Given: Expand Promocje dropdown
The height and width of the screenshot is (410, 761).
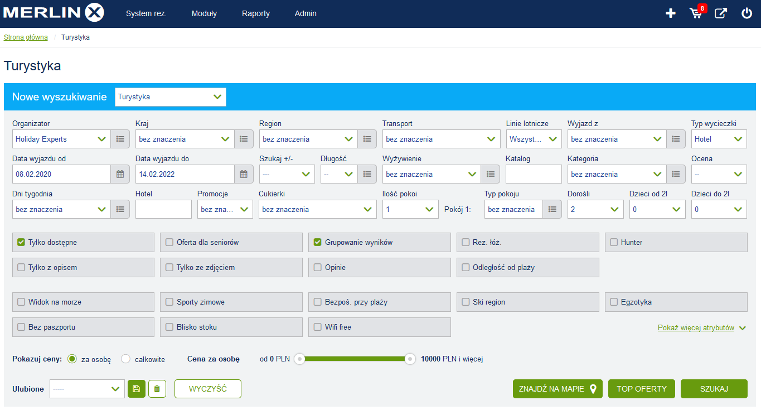Looking at the screenshot, I should click(225, 209).
